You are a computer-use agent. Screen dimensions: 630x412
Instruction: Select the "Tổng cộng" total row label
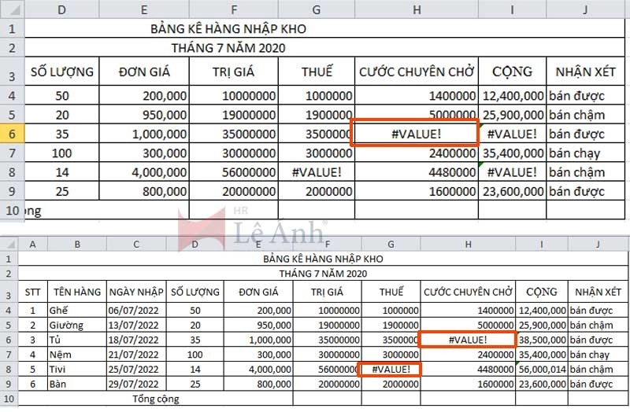point(154,399)
